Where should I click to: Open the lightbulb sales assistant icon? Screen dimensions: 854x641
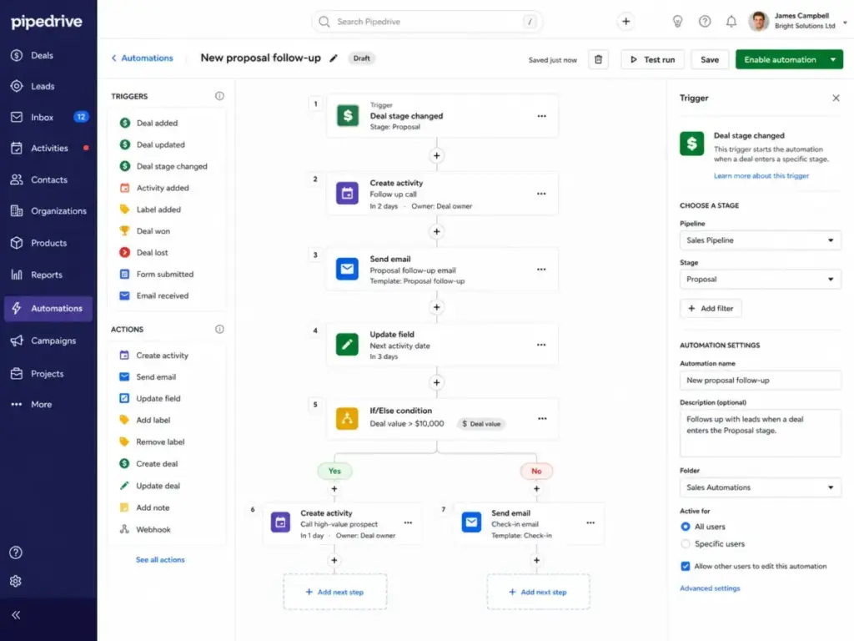[677, 21]
